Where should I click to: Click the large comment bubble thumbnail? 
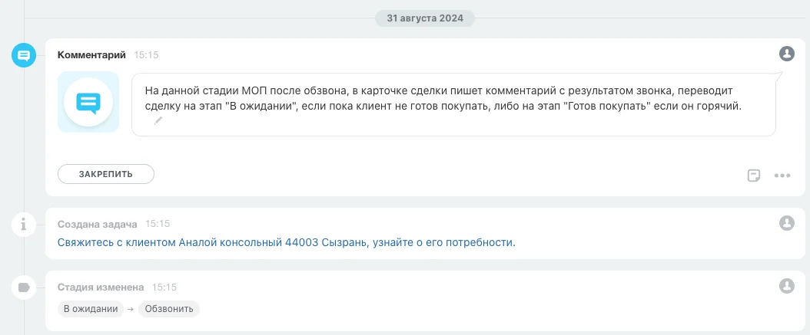tap(88, 102)
